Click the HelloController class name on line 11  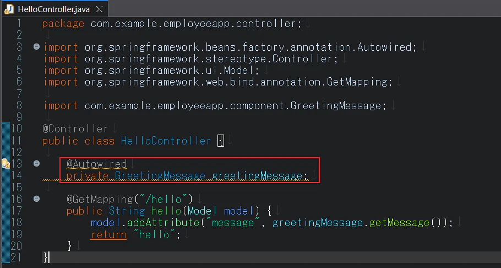[166, 141]
